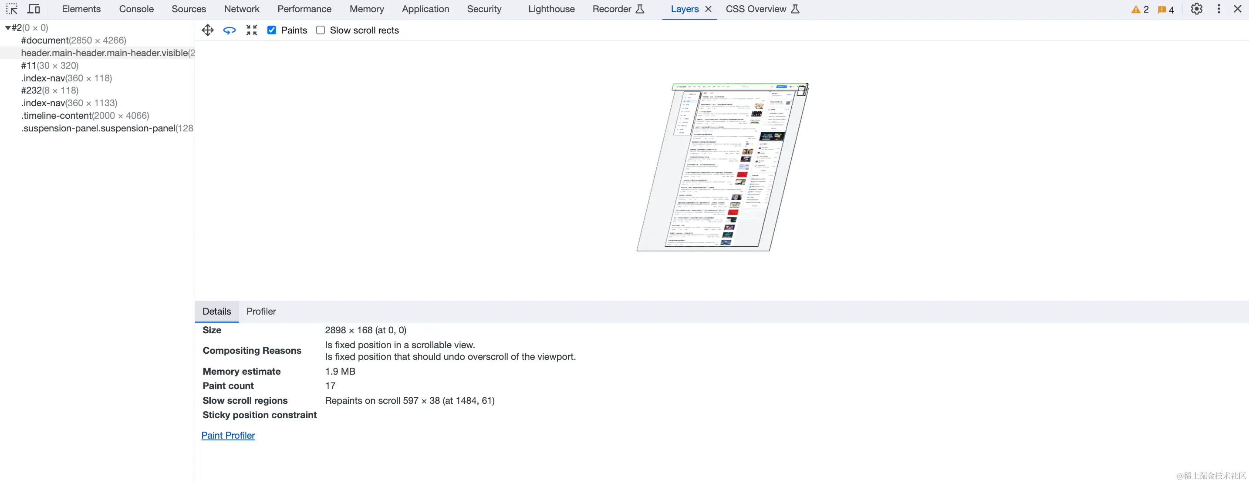
Task: Click the inspect element picker icon
Action: 12,9
